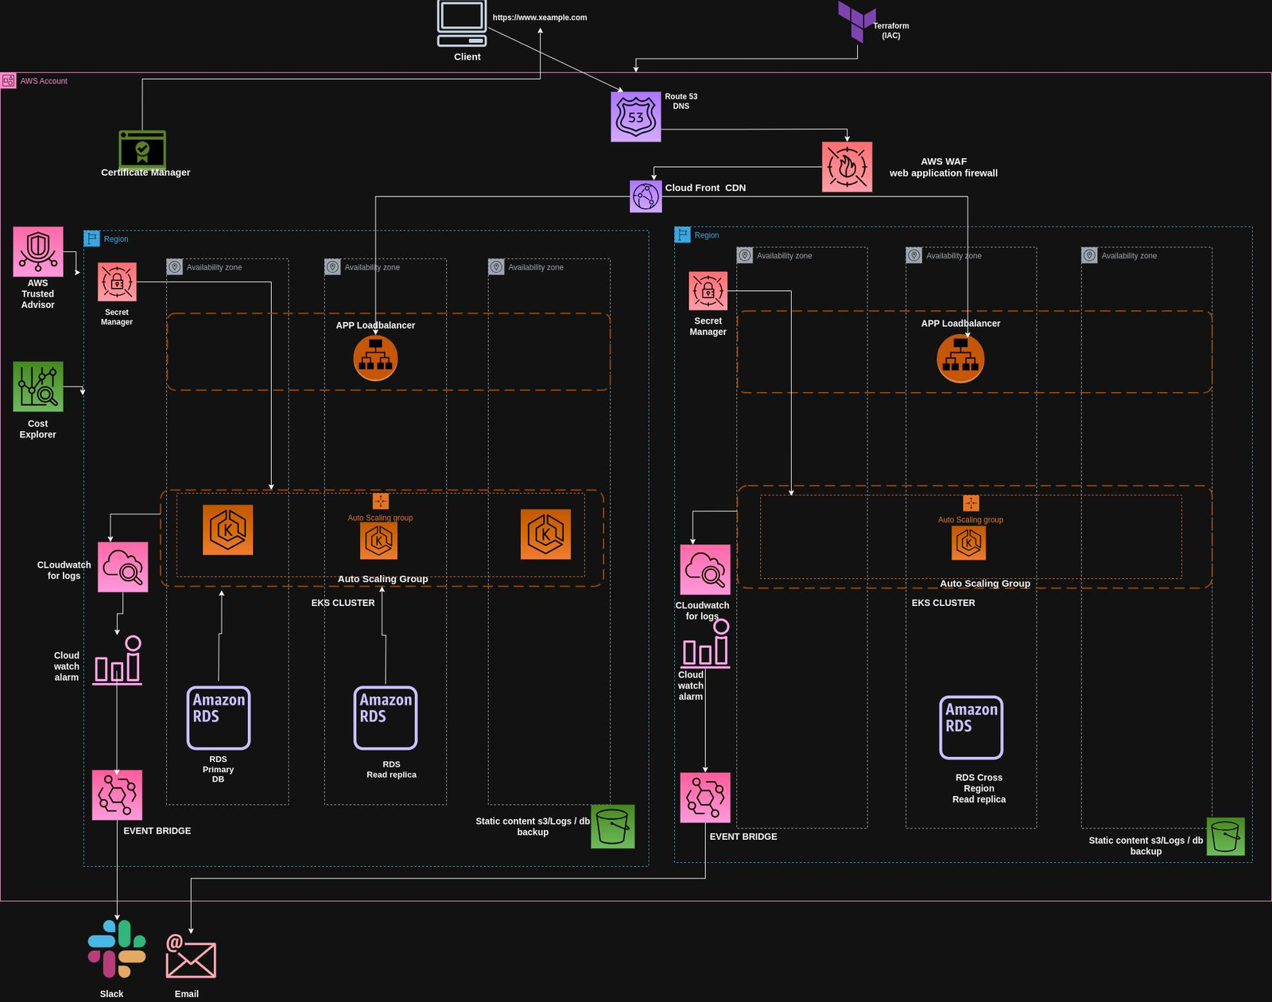Click the RDS Cross Region Read replica icon
Image resolution: width=1272 pixels, height=1002 pixels.
[x=971, y=728]
